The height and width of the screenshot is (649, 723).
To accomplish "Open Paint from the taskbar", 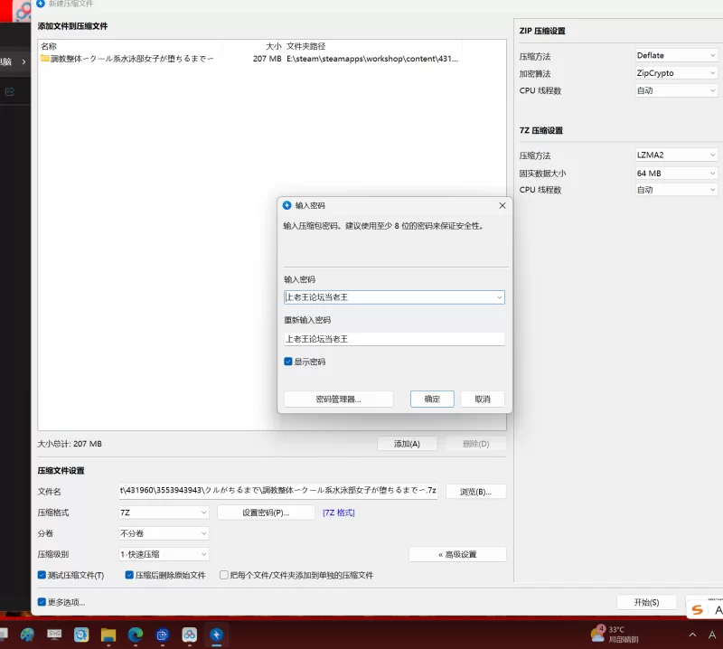I will click(x=27, y=635).
